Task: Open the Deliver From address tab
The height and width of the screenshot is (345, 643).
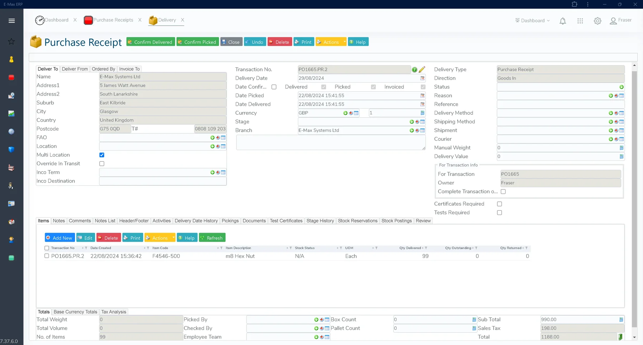Action: pyautogui.click(x=75, y=69)
